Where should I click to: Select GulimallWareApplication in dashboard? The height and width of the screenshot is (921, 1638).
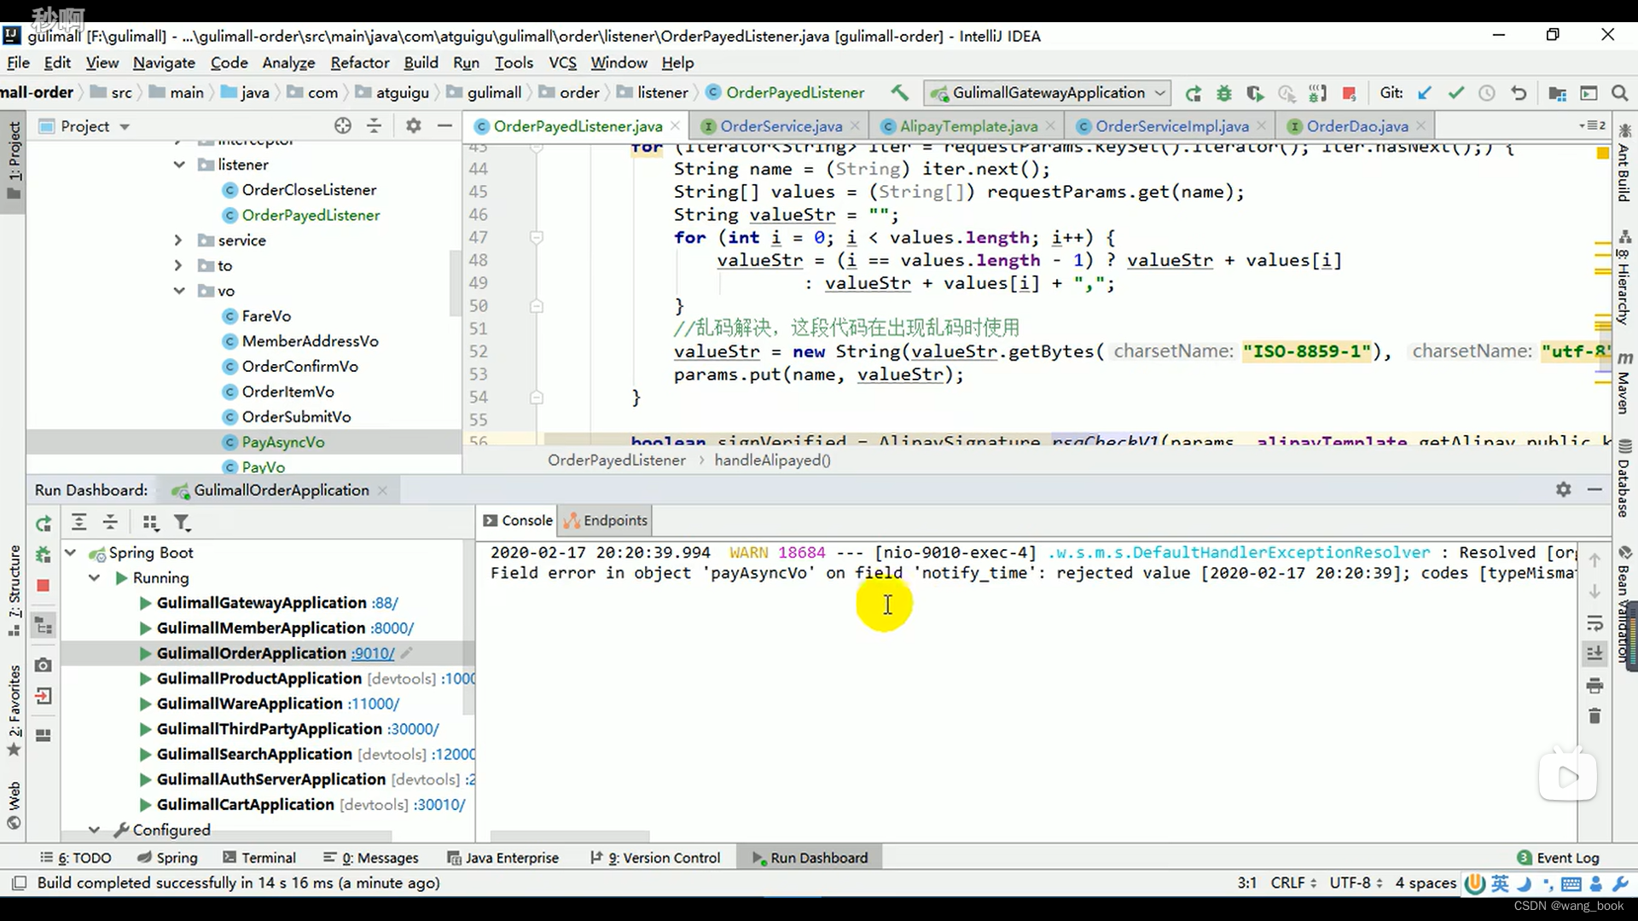(249, 704)
